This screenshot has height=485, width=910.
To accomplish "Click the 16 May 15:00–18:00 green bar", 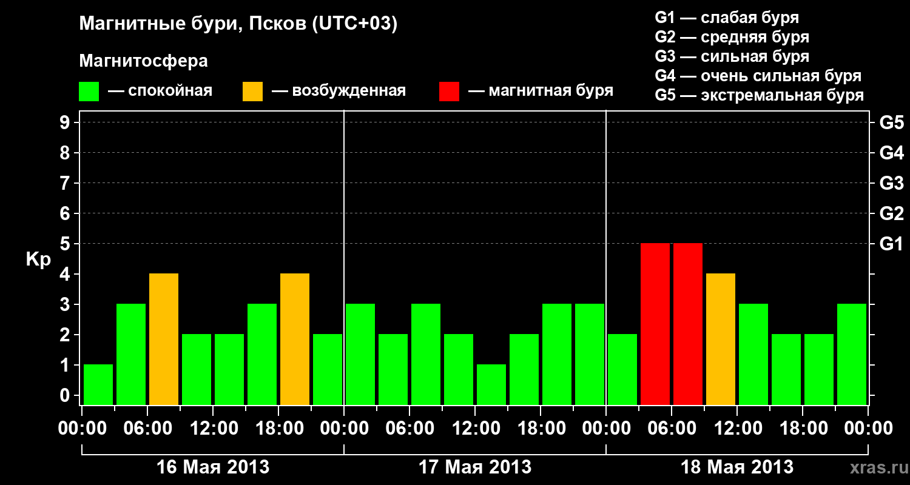I will point(262,354).
